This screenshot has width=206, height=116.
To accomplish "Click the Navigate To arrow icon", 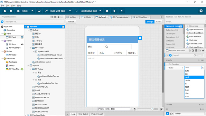I will tap(2, 22).
